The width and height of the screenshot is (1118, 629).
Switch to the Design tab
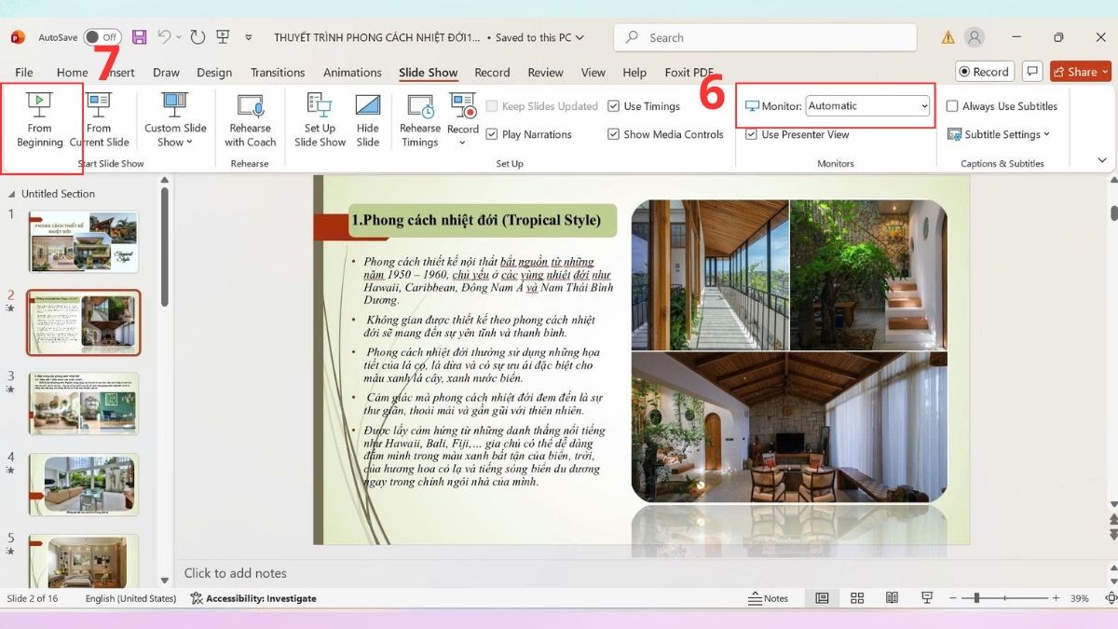tap(214, 73)
